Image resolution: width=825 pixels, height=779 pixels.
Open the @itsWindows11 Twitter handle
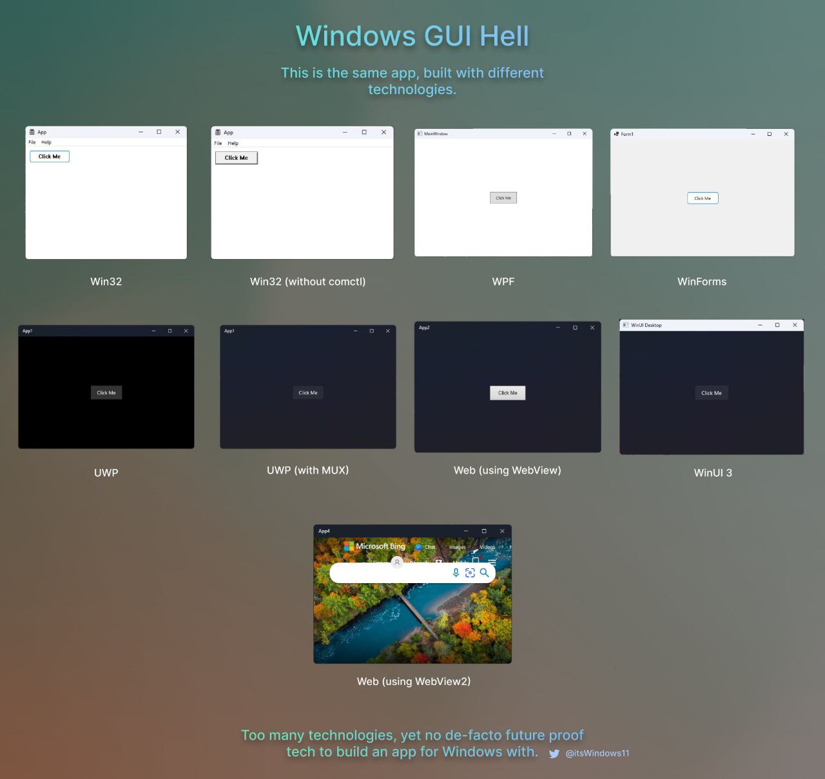(x=597, y=753)
